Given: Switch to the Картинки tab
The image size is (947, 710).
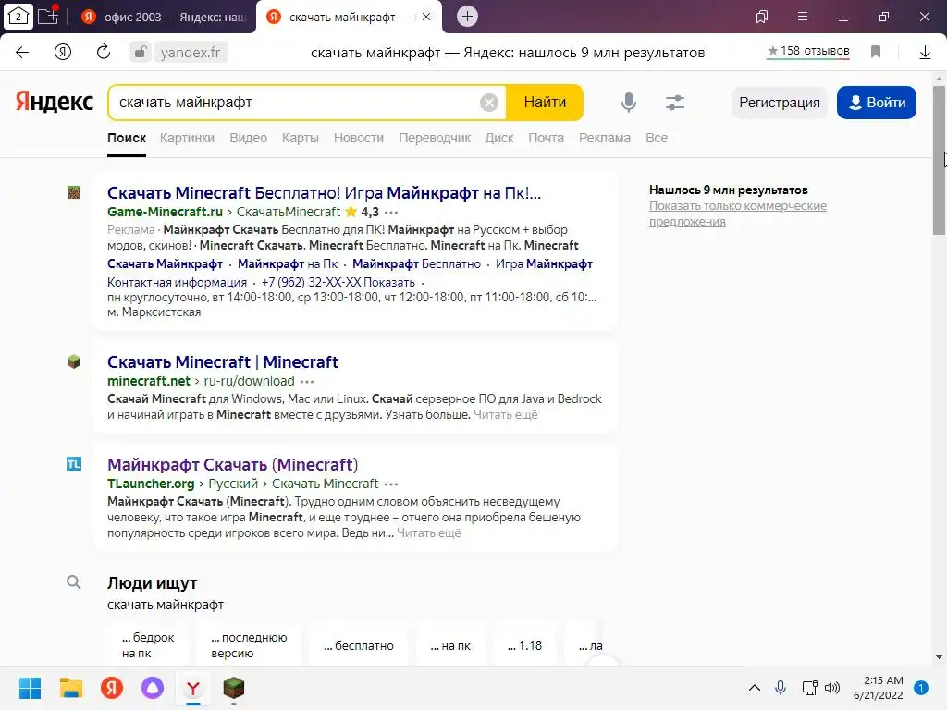Looking at the screenshot, I should 187,139.
